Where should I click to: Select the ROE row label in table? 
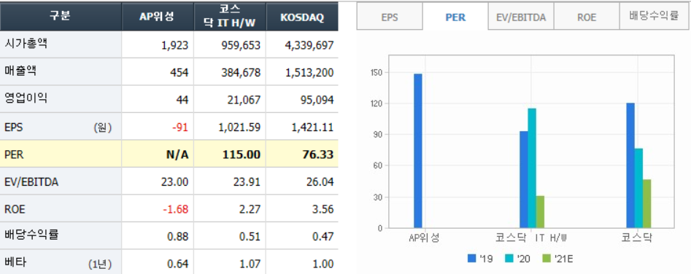click(x=15, y=209)
